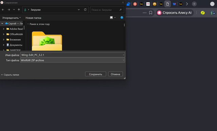Open the Тип файла combo box
217x131 pixels.
pyautogui.click(x=73, y=60)
